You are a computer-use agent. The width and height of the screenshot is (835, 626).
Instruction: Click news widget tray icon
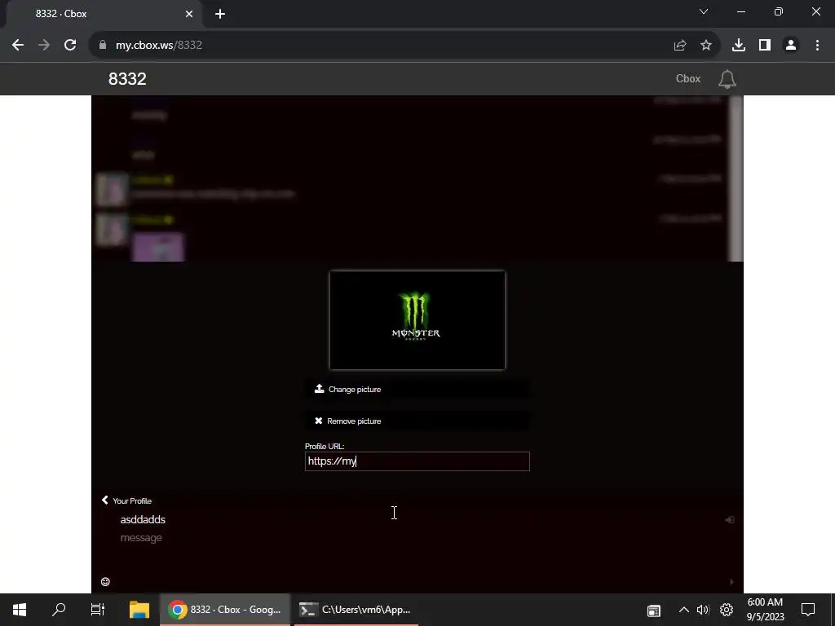[654, 611]
